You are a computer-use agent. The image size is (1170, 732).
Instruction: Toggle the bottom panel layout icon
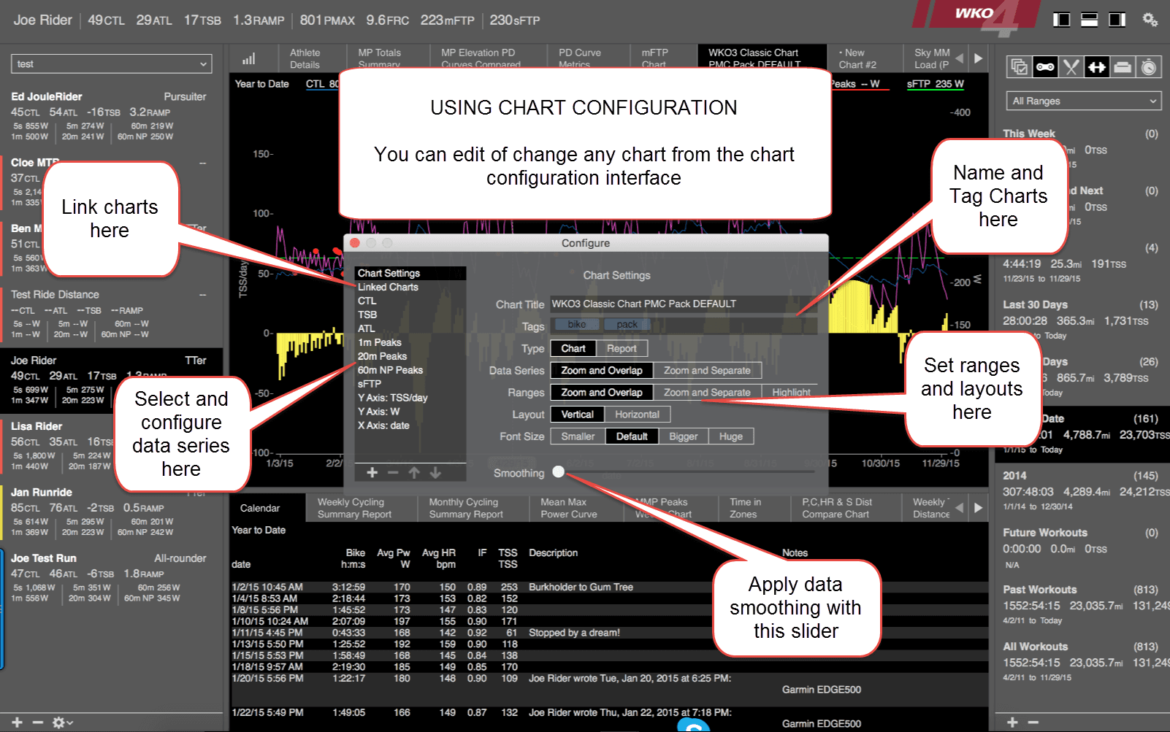point(1089,20)
